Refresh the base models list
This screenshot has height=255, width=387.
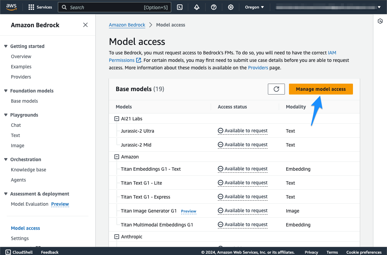click(276, 89)
